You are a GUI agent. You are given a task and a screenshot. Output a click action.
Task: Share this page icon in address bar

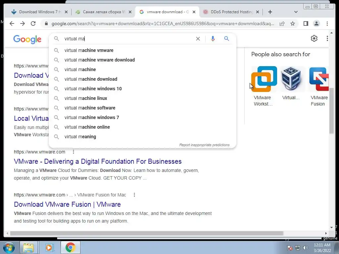click(282, 23)
